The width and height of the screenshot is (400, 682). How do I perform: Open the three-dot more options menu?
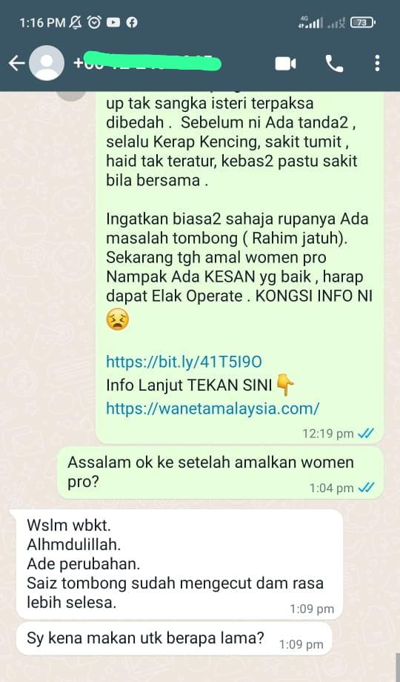(x=377, y=64)
